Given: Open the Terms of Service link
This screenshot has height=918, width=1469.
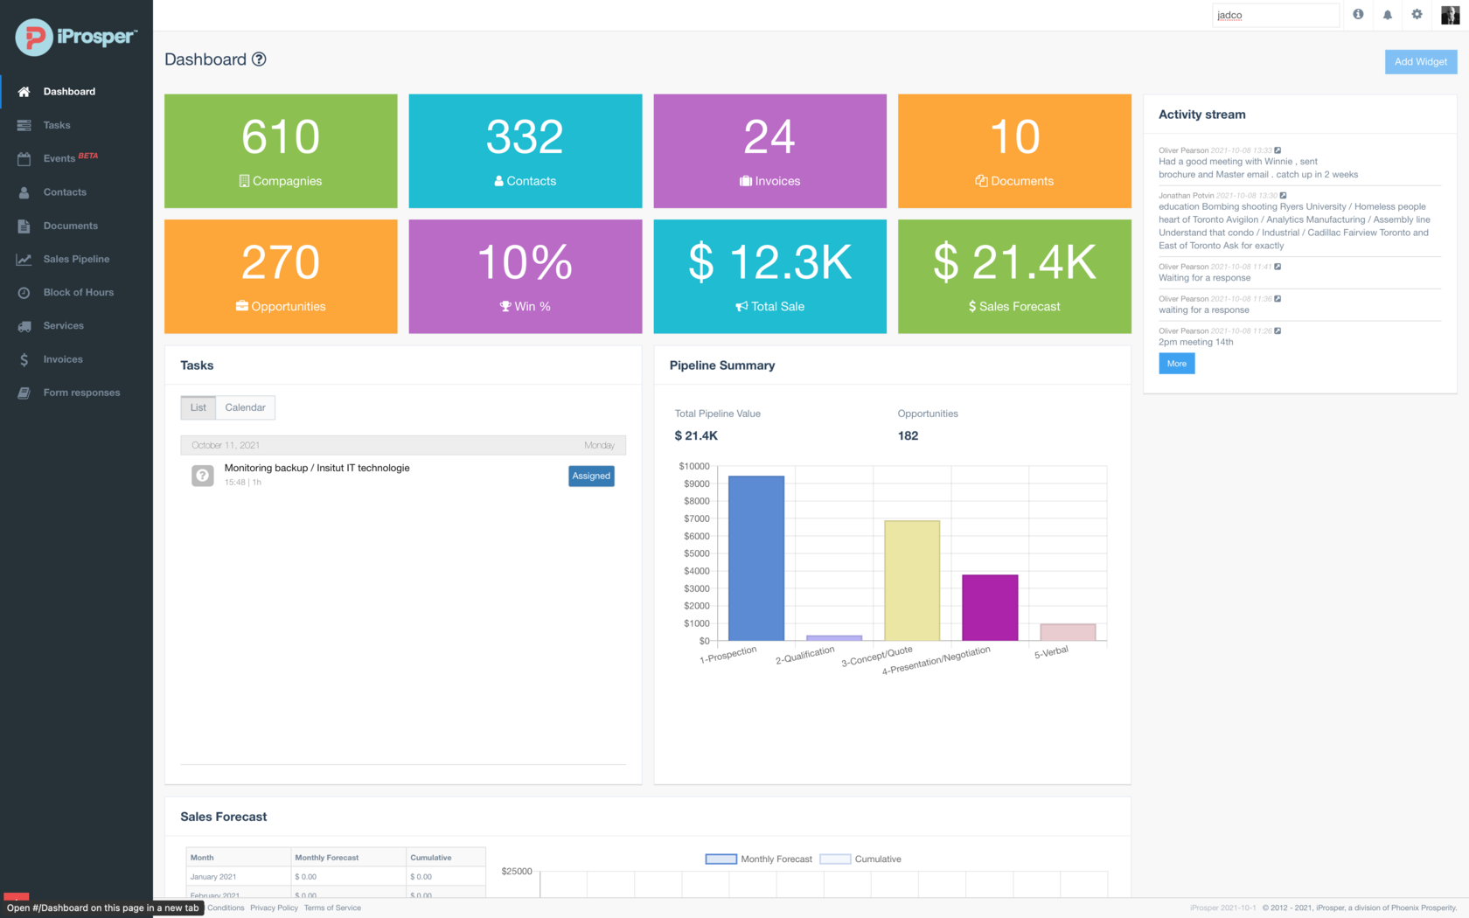Looking at the screenshot, I should tap(332, 908).
